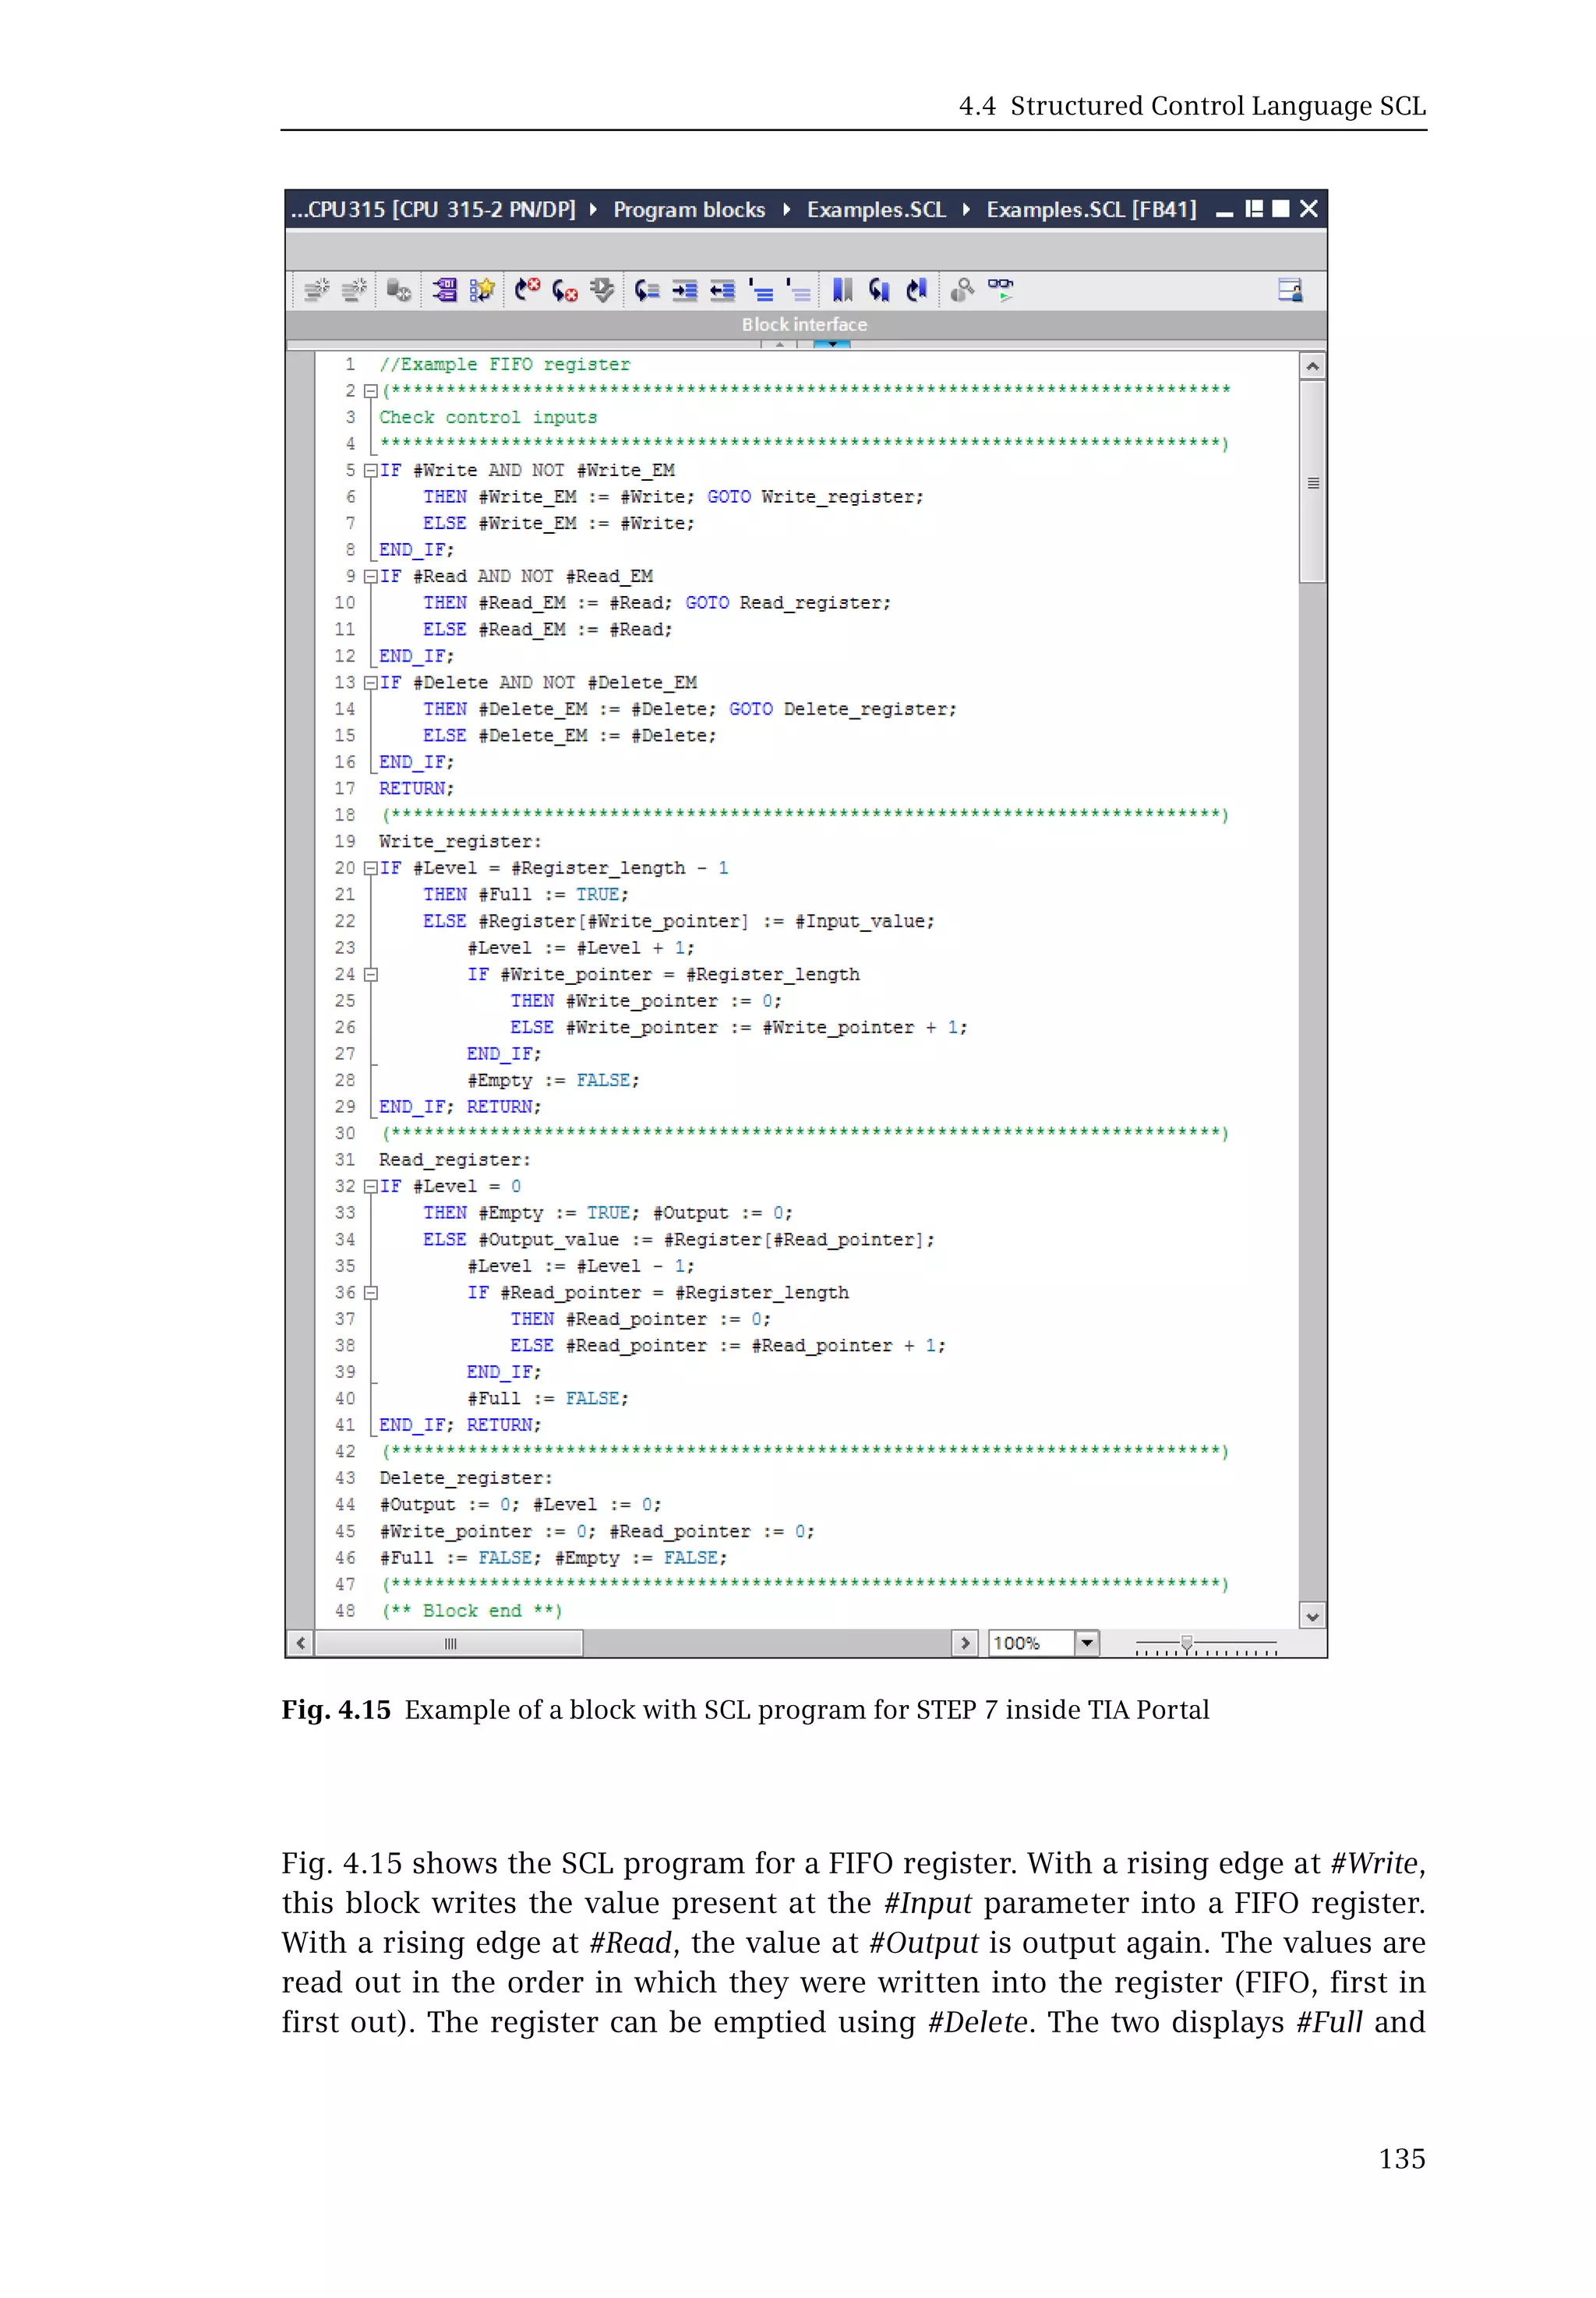Click the 100% zoom value field
1596x2298 pixels.
[x=1031, y=1643]
